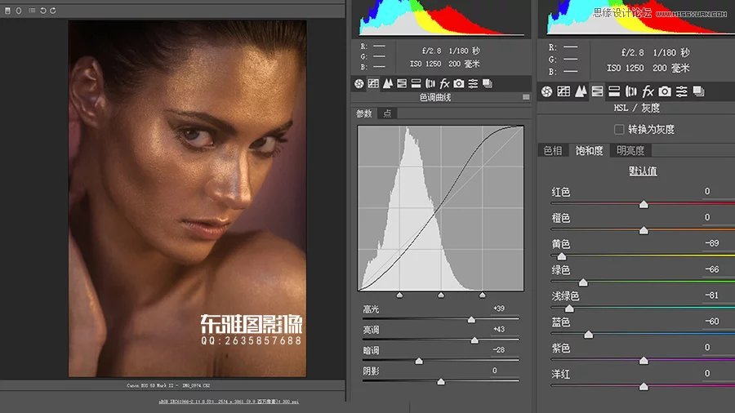This screenshot has width=735, height=413.
Task: Select the Graduated Filter tool in top toolbar
Action: (x=7, y=11)
